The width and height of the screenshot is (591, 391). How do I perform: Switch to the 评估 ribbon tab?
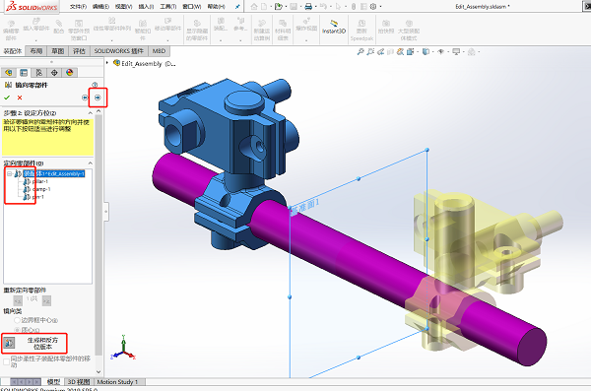tap(79, 51)
